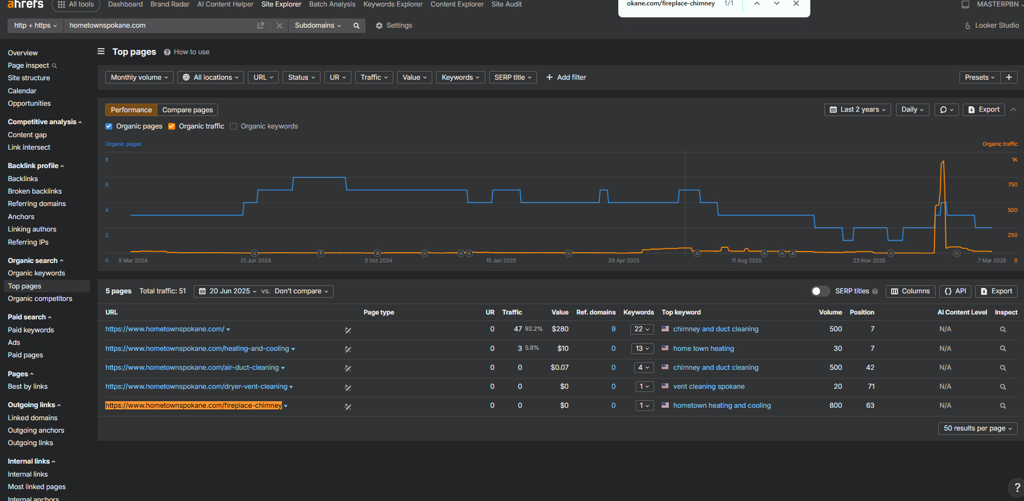Go to Site Audit in the top navigation

[507, 4]
